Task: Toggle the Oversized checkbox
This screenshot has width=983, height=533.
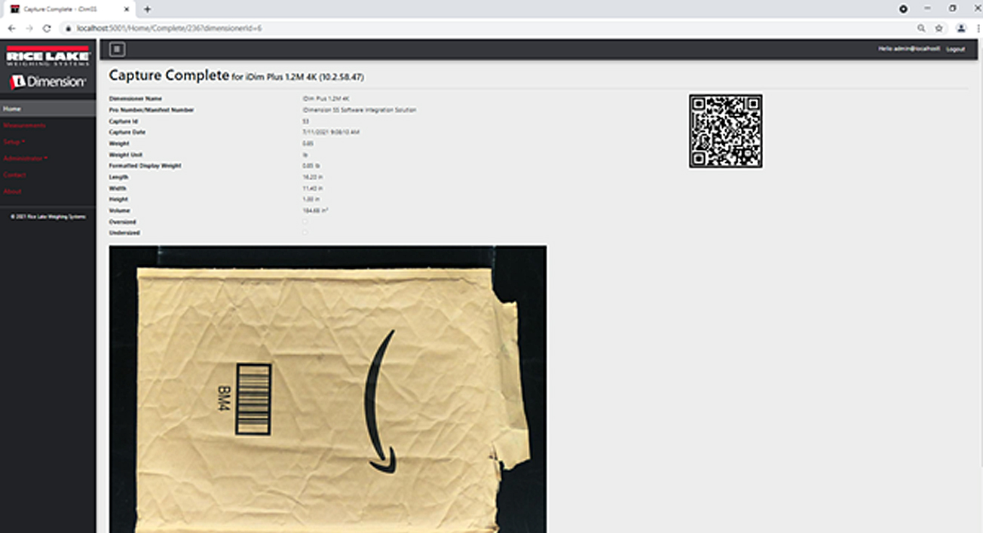Action: pos(305,222)
